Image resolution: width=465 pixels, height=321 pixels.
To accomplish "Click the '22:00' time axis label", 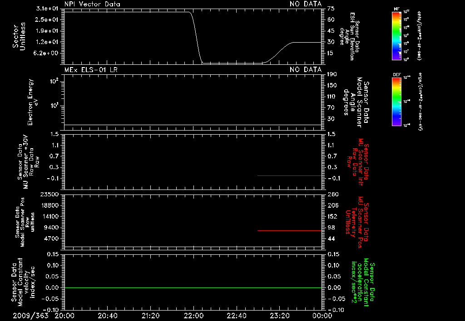I will [193, 316].
